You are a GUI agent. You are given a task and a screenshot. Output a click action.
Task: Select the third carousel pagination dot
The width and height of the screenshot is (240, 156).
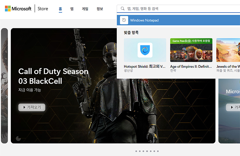(x=143, y=151)
